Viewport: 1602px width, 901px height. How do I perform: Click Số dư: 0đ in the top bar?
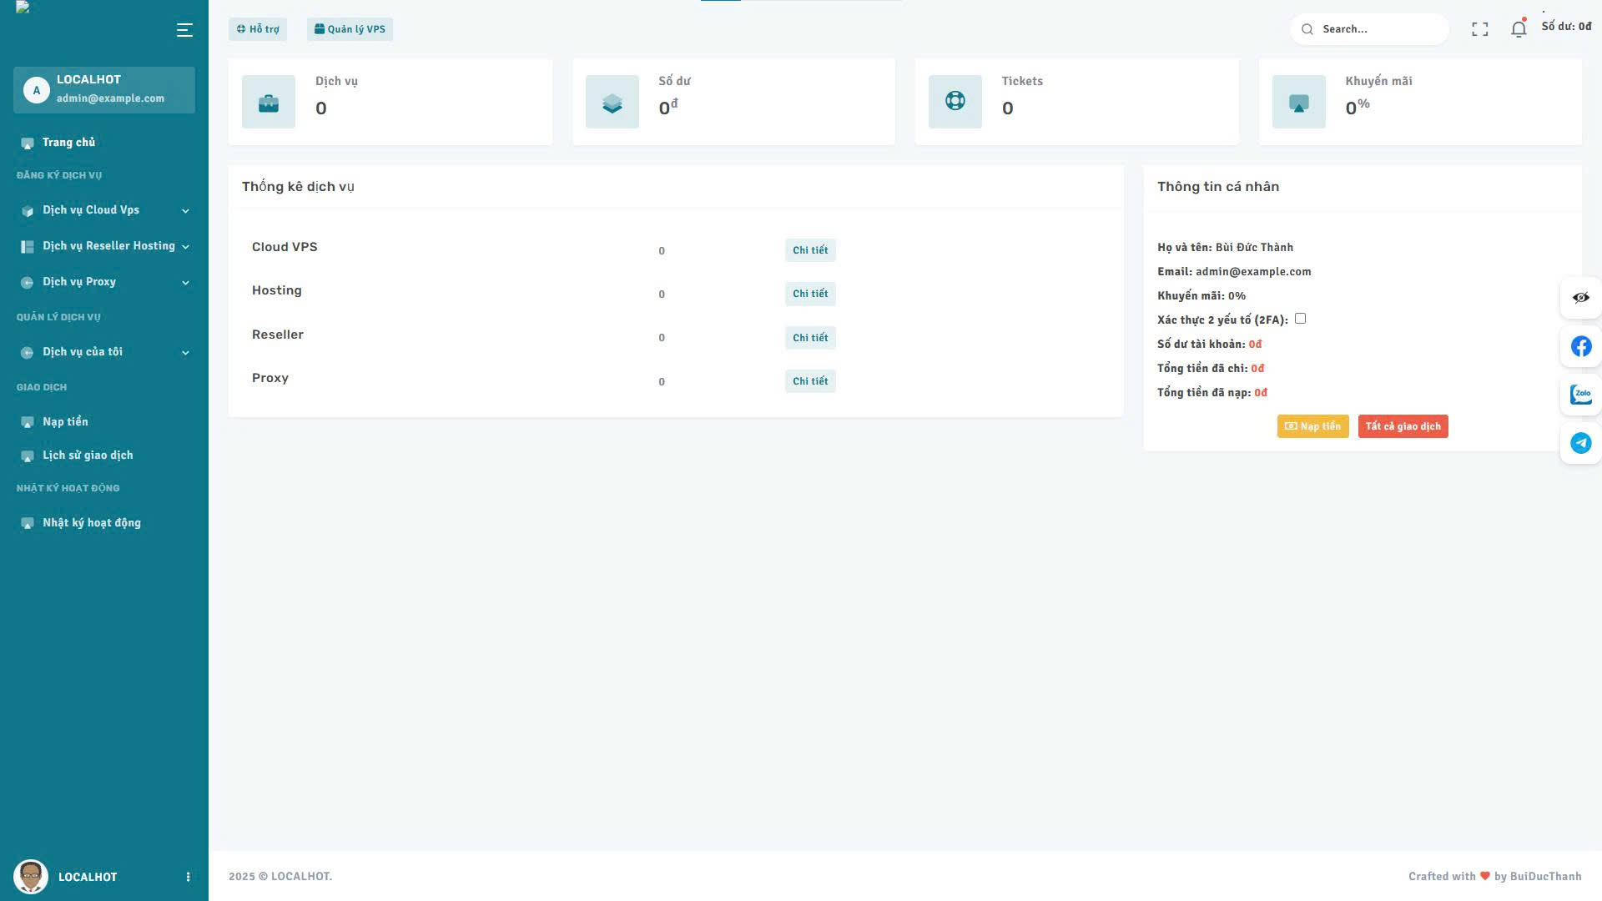pyautogui.click(x=1566, y=27)
